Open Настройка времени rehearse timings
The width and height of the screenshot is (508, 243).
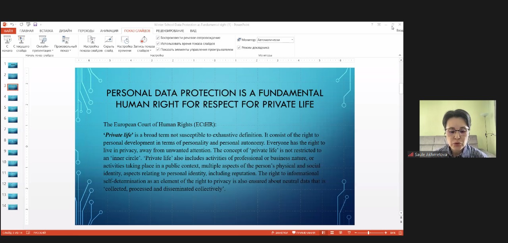(x=125, y=44)
